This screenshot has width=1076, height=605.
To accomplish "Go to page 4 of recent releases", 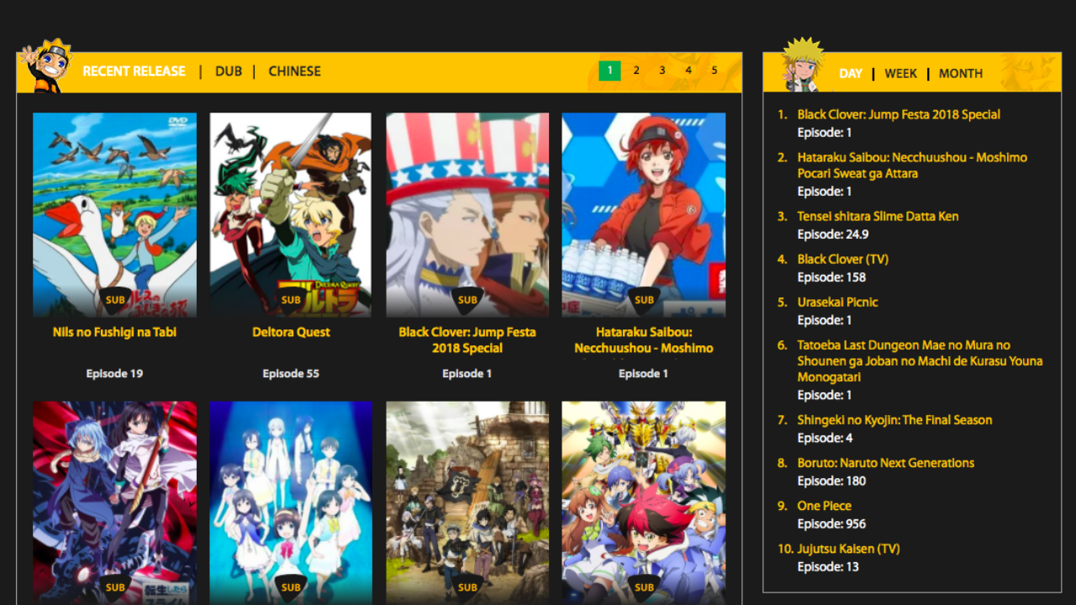I will click(688, 71).
